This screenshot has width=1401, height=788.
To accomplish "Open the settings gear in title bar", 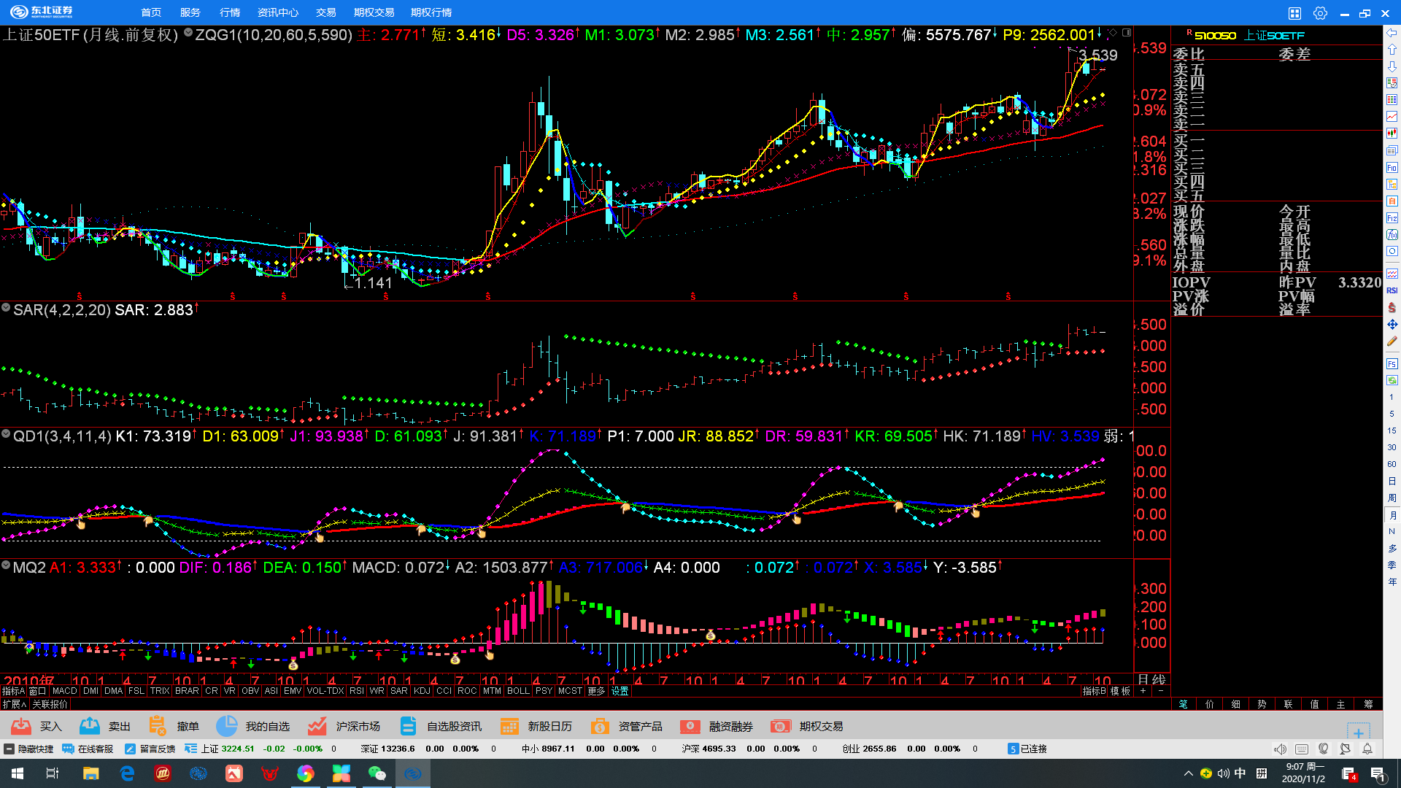I will pos(1320,13).
